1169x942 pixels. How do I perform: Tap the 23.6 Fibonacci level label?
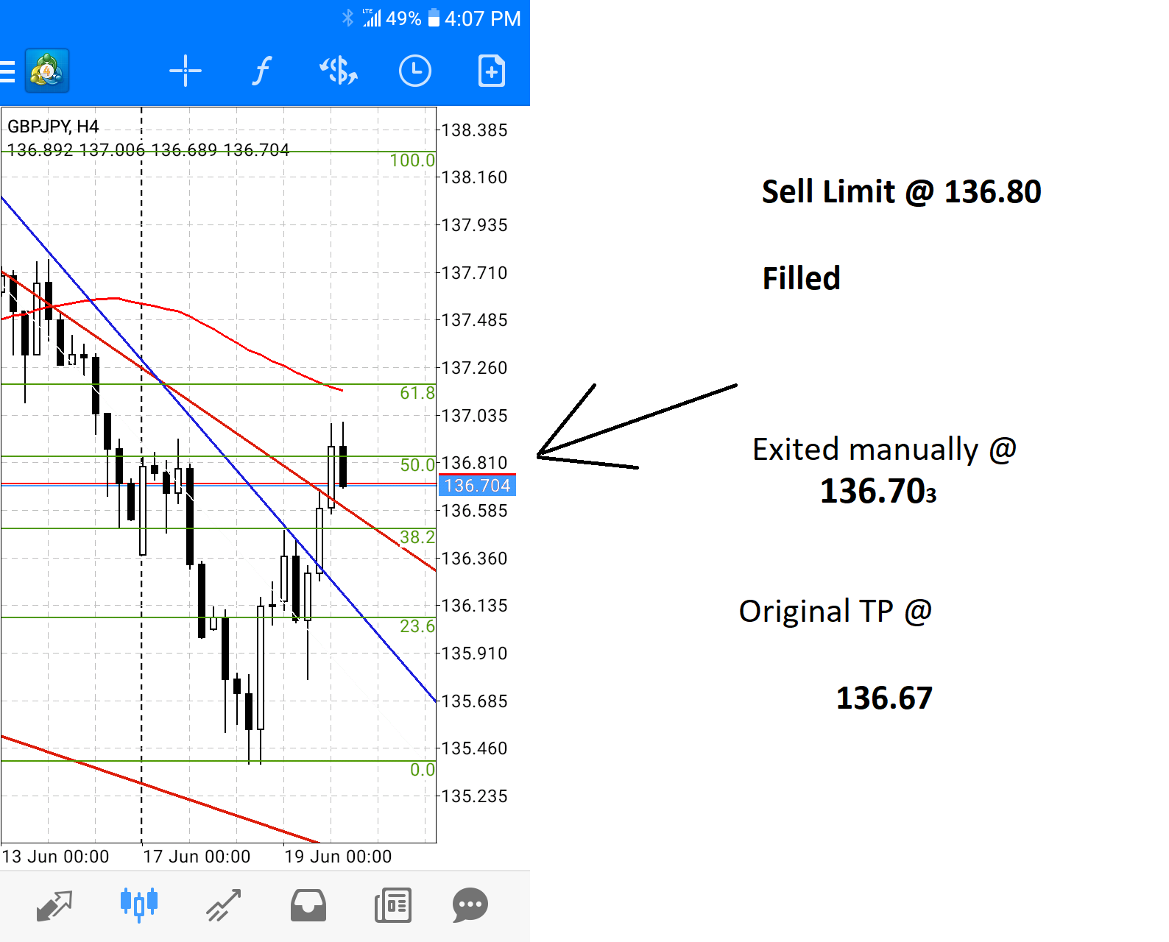click(417, 626)
